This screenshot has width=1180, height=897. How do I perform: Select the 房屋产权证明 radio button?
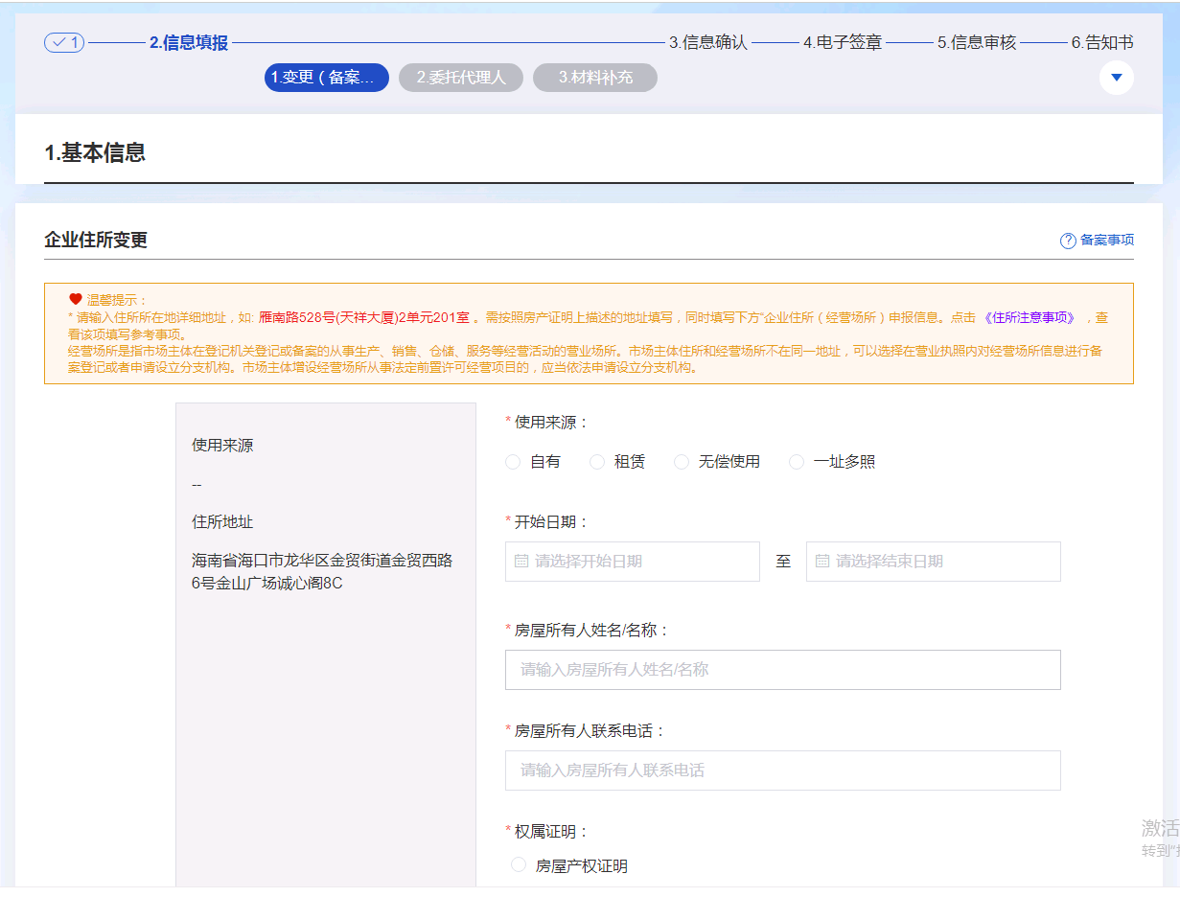point(519,865)
